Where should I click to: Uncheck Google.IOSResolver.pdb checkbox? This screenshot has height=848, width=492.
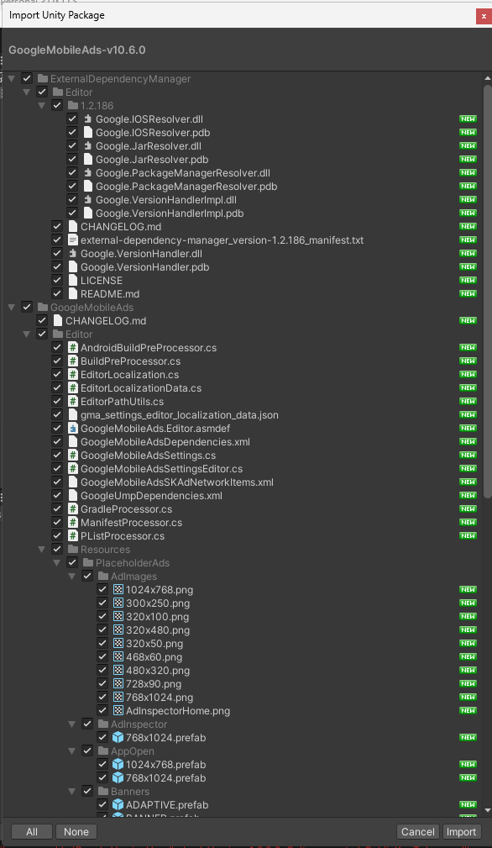(x=72, y=133)
